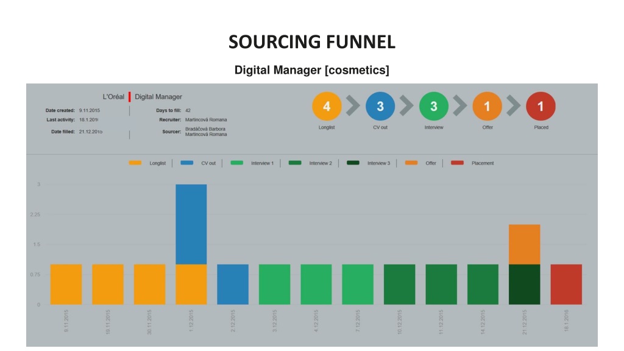This screenshot has width=624, height=351.
Task: Click the Interview 2 bar for 14.12.2015
Action: [483, 285]
